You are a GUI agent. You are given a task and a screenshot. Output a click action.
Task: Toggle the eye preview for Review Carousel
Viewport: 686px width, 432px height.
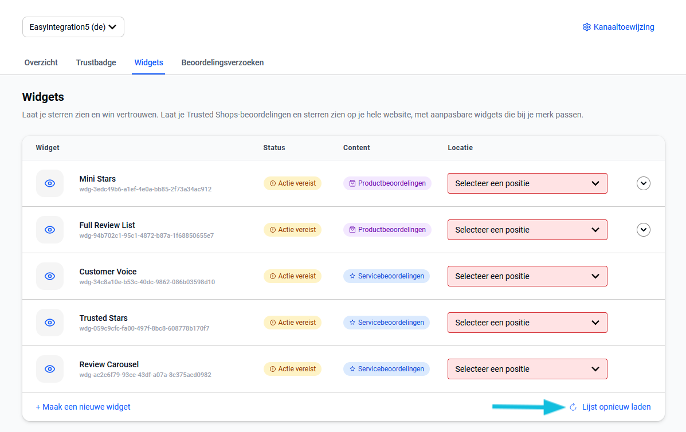50,369
